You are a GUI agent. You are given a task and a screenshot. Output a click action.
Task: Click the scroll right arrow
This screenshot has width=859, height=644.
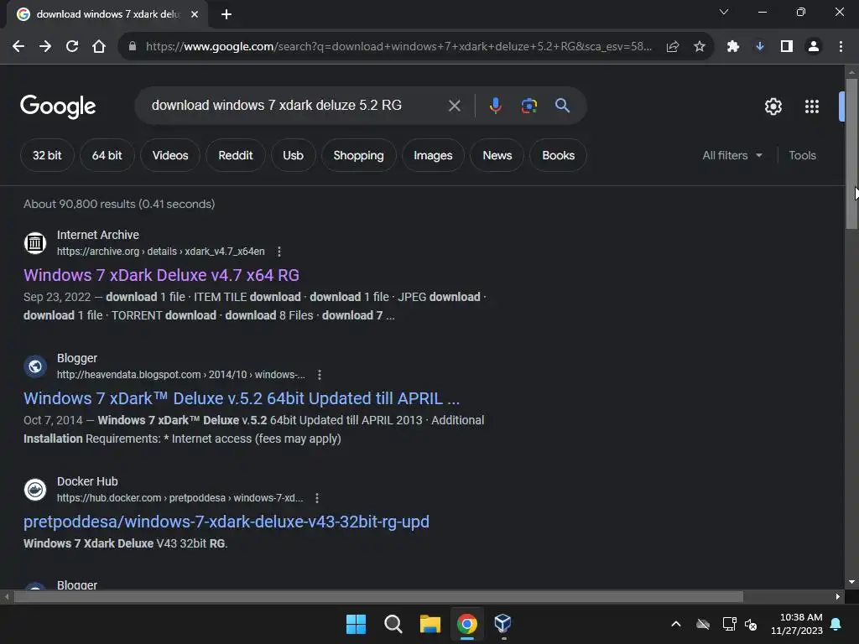click(838, 596)
